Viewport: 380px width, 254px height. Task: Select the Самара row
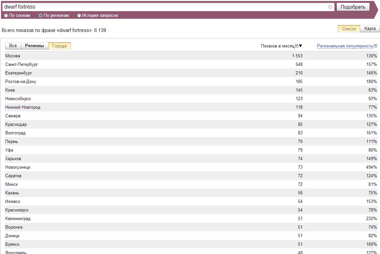tap(191, 116)
